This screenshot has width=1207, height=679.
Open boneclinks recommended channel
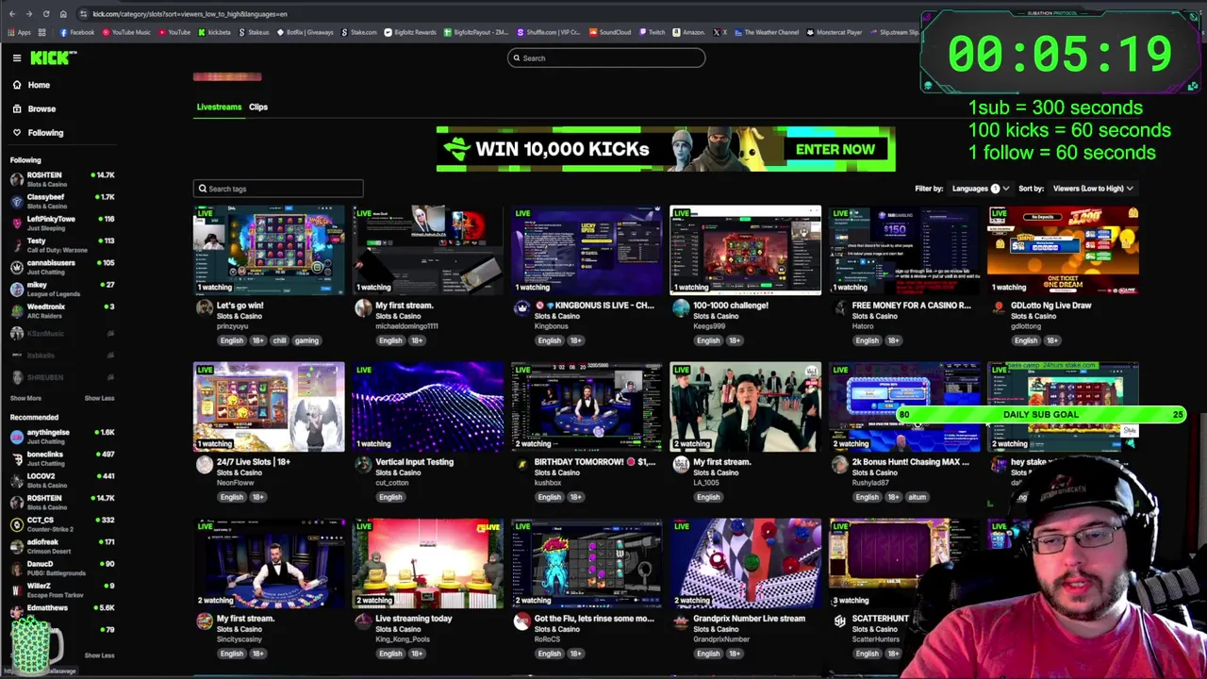click(x=62, y=458)
